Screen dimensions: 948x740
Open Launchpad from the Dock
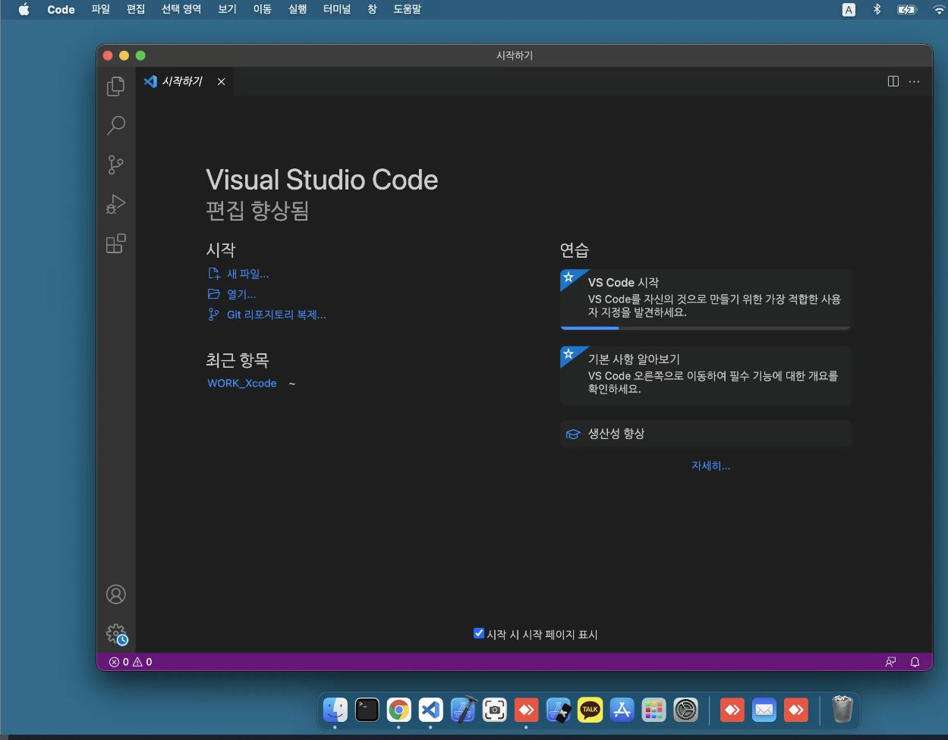(x=654, y=710)
